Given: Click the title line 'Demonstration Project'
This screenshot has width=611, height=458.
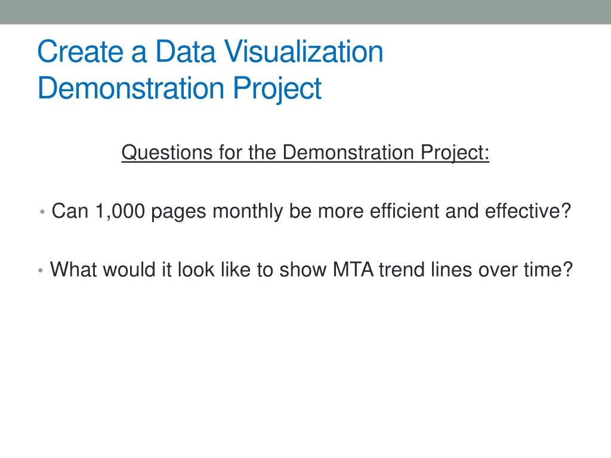Looking at the screenshot, I should [x=180, y=89].
